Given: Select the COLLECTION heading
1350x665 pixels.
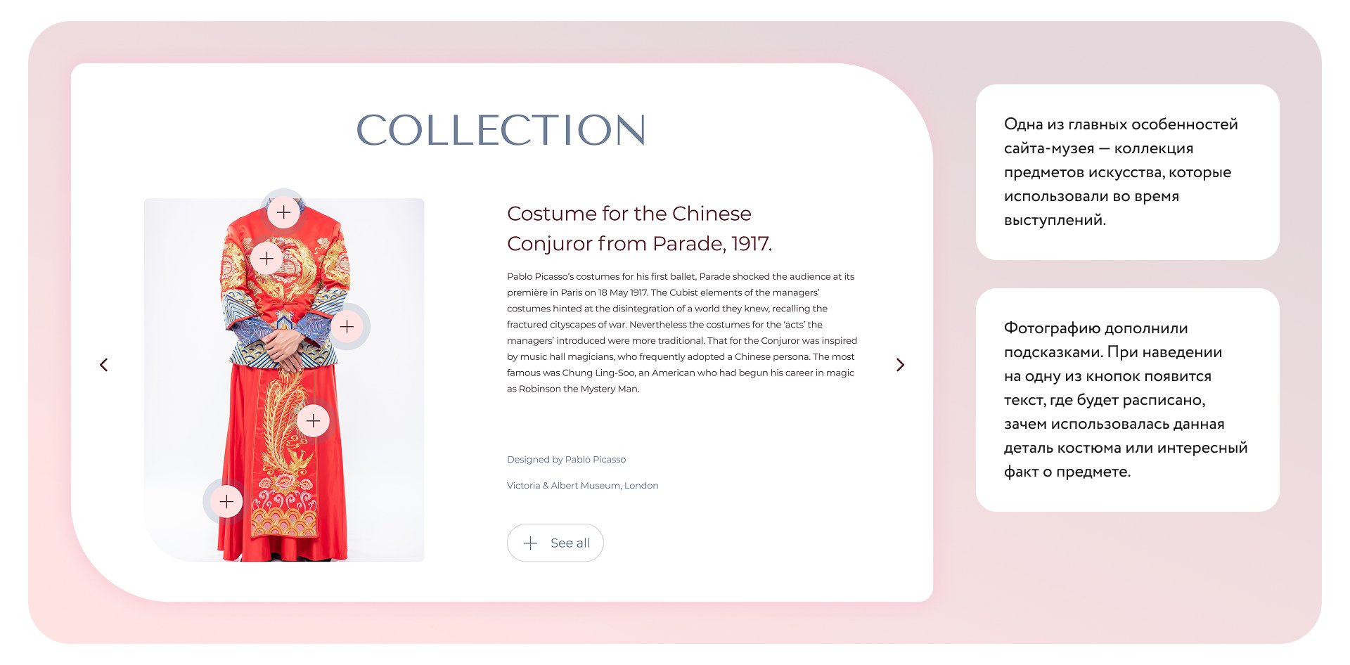Looking at the screenshot, I should [x=501, y=130].
